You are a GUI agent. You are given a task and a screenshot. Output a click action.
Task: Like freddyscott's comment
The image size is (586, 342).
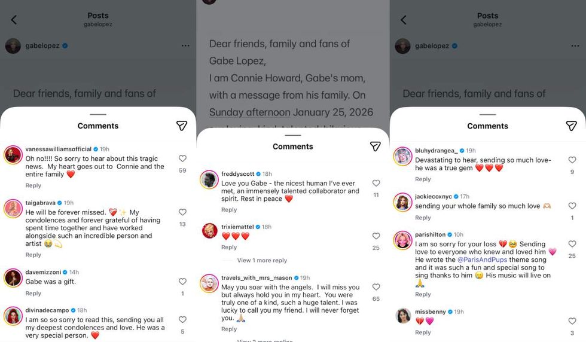(x=376, y=184)
